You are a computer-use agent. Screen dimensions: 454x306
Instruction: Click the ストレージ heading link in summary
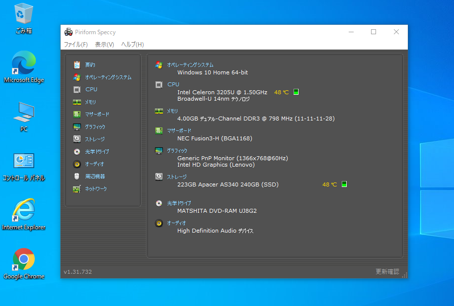click(x=177, y=177)
